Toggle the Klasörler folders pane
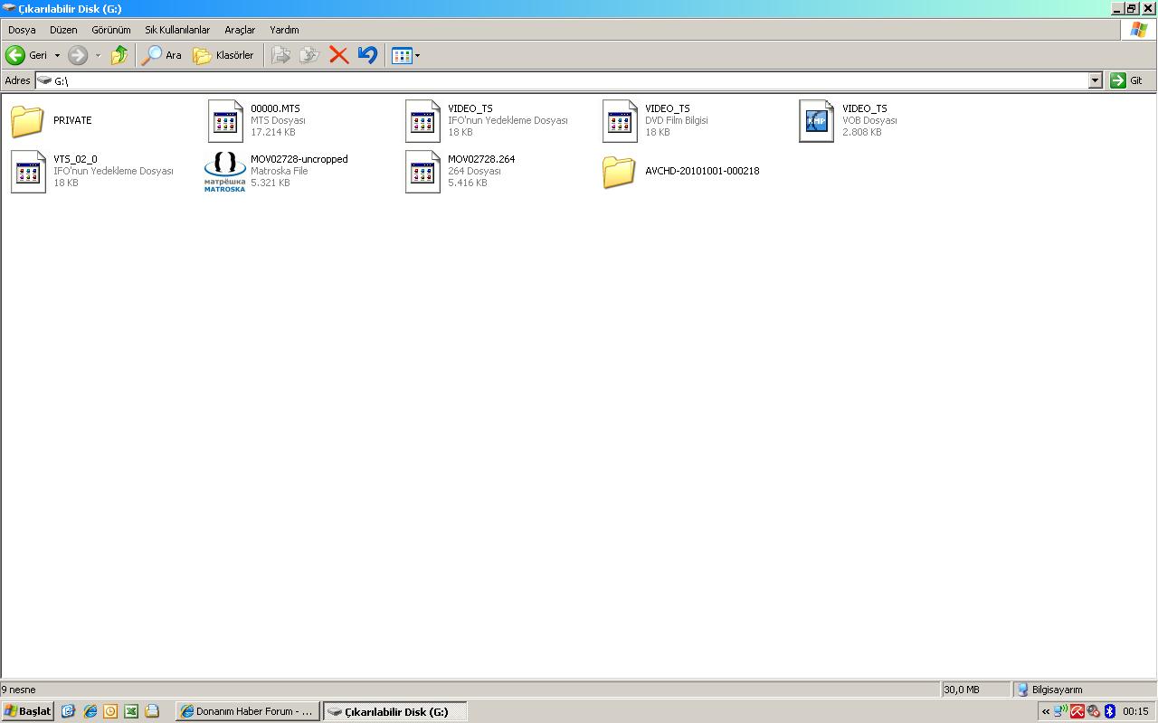Screen dimensions: 1158x723 [223, 55]
